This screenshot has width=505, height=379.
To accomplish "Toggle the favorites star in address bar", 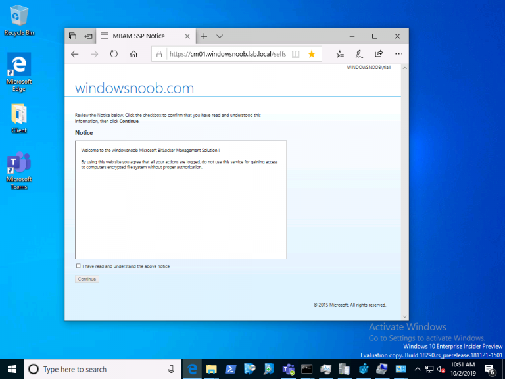I will 312,54.
